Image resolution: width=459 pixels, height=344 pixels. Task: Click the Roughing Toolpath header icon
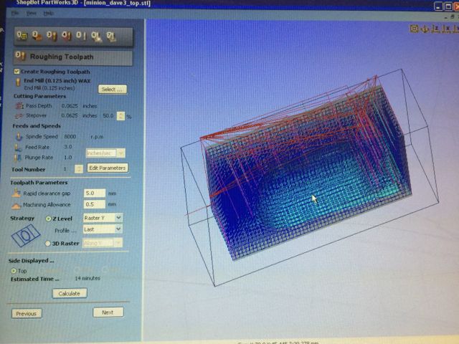click(x=21, y=56)
